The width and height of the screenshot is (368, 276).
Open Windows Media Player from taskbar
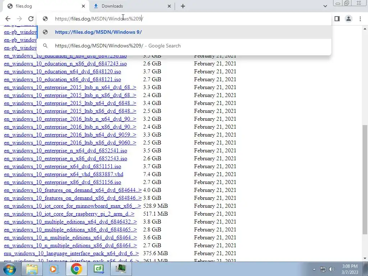point(54,269)
